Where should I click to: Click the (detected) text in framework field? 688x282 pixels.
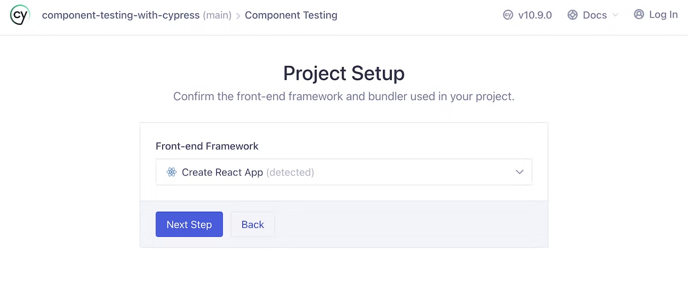point(290,172)
